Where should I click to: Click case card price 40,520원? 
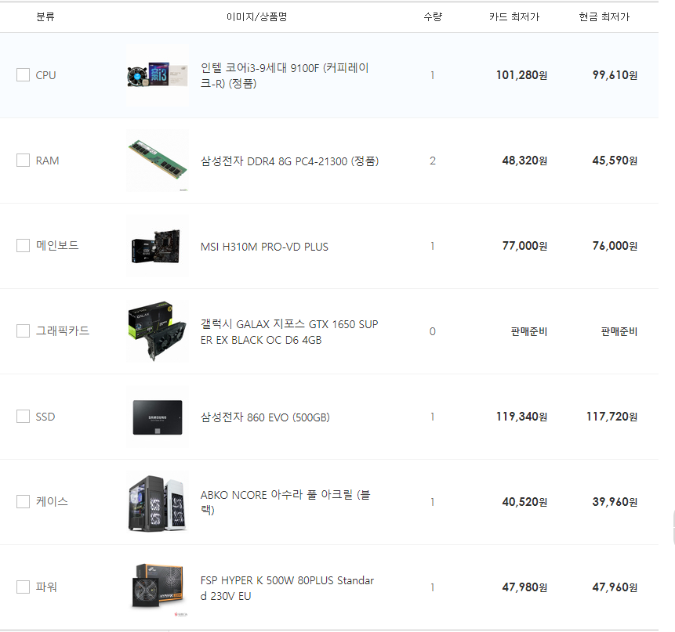(524, 502)
